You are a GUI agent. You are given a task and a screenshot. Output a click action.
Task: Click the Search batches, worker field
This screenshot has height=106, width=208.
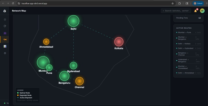[x=176, y=11]
